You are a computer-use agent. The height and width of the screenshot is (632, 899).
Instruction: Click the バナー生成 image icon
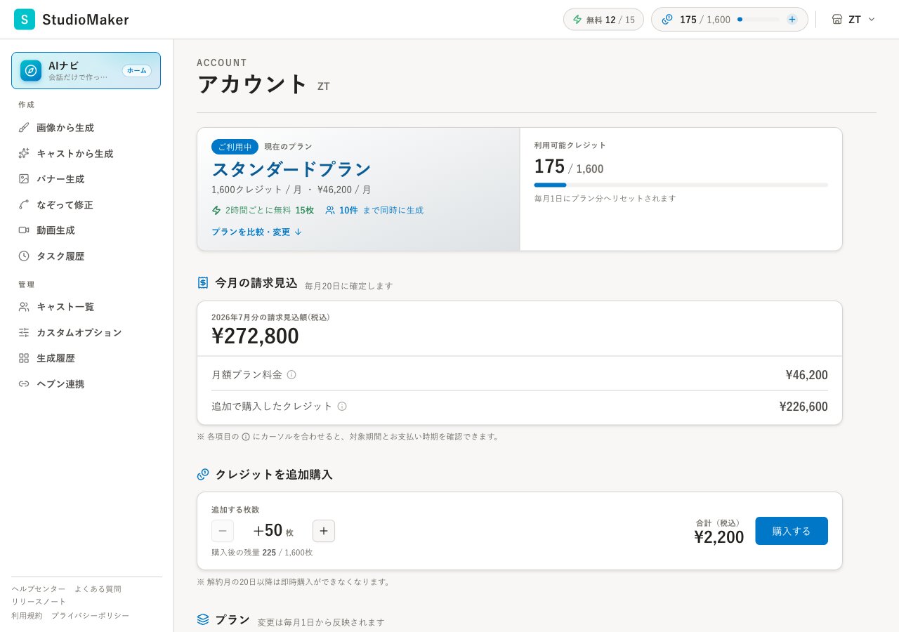point(24,178)
